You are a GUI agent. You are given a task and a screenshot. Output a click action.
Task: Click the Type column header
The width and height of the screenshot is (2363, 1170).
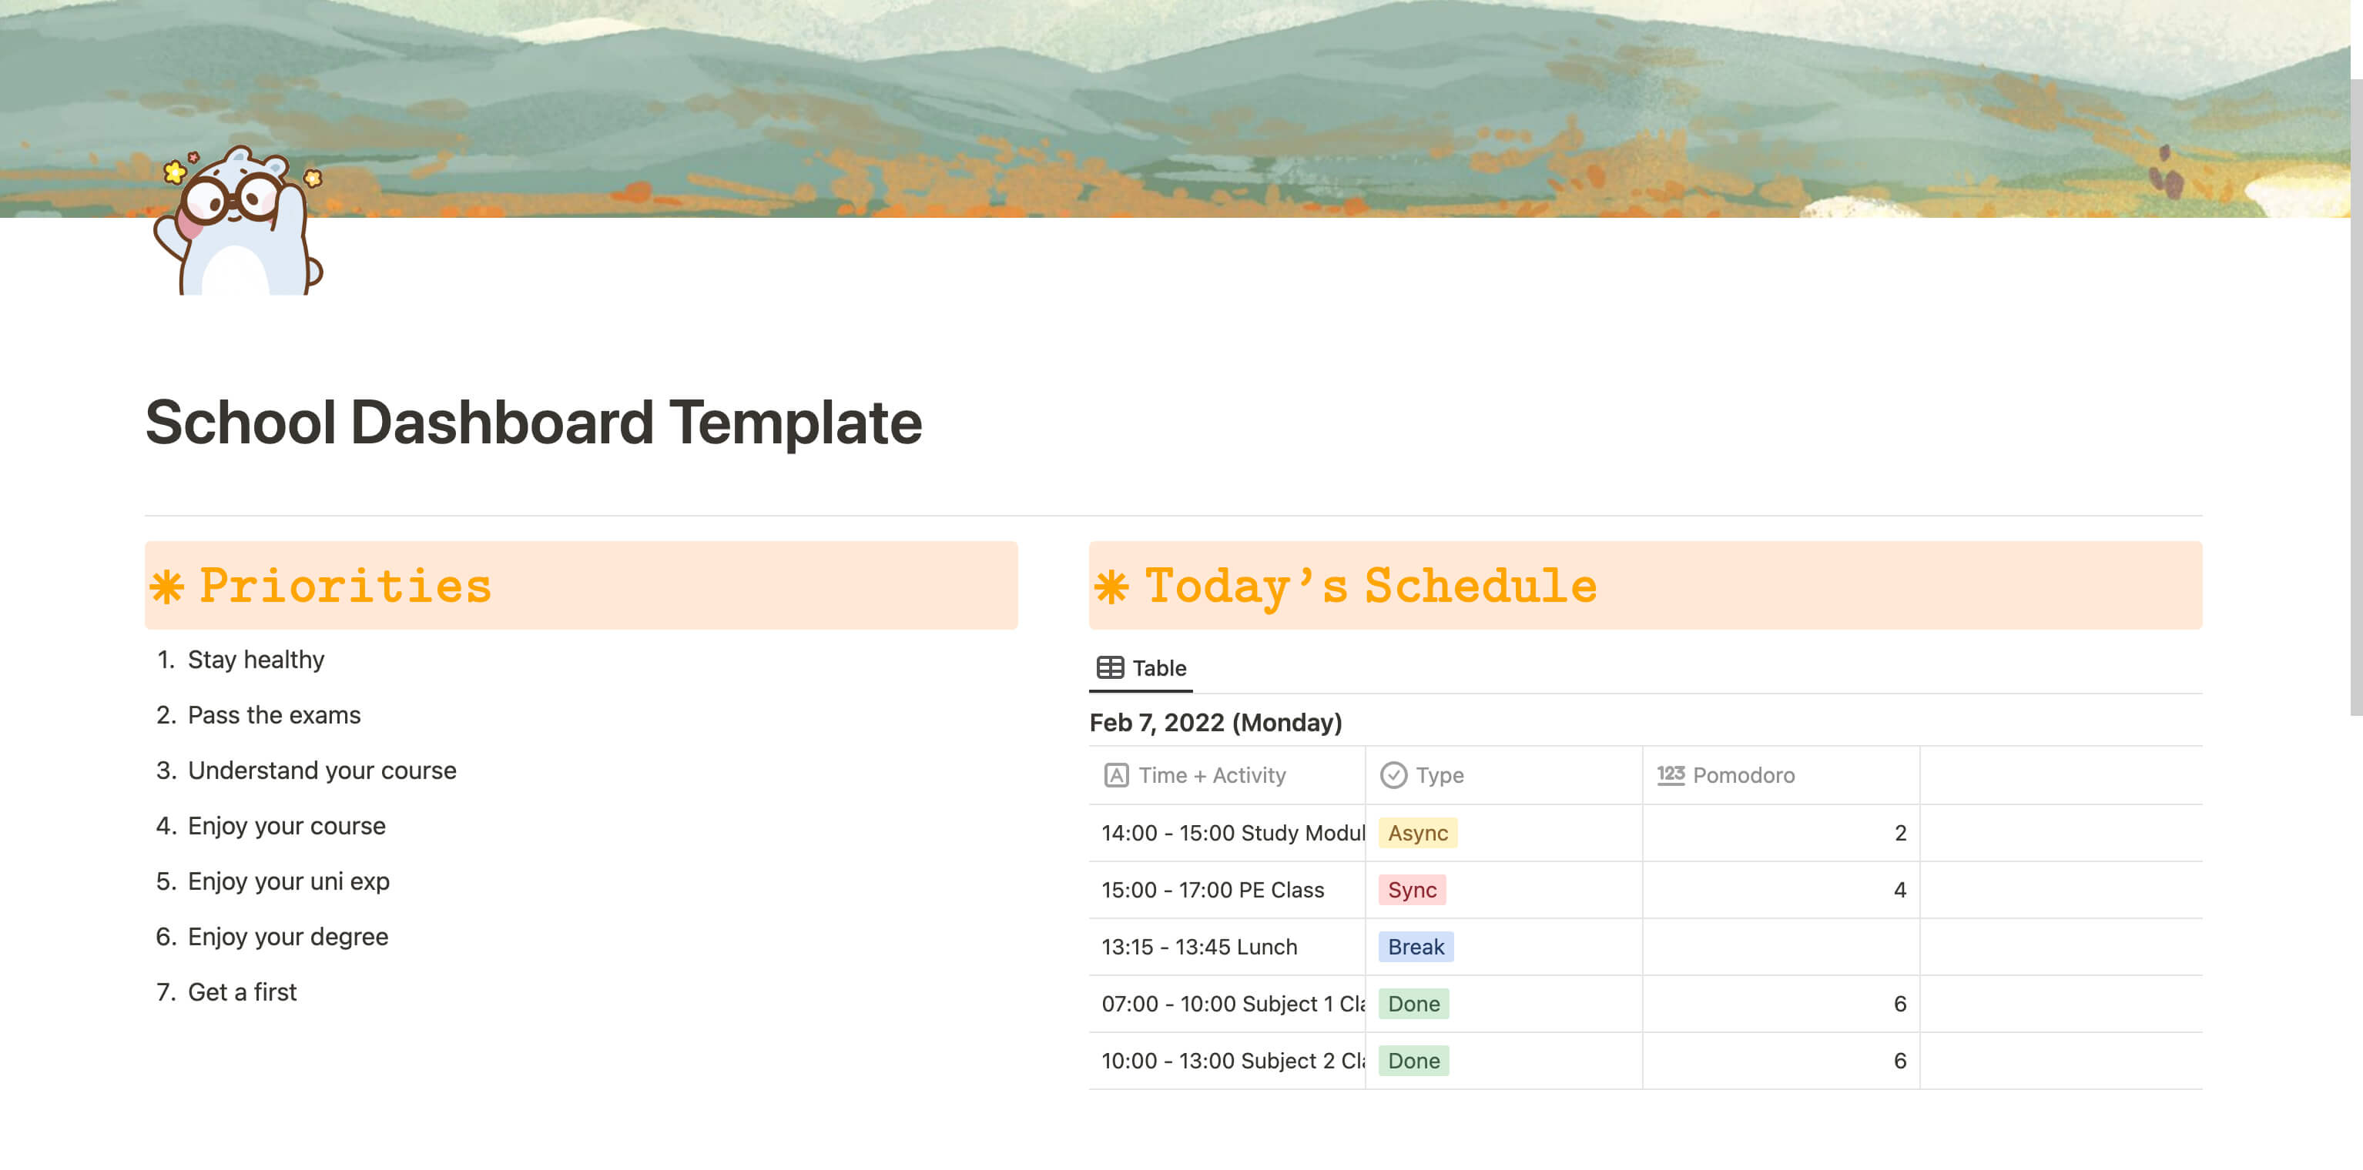[1438, 775]
